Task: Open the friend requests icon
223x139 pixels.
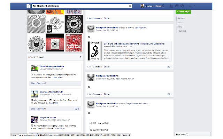Action: pyautogui.click(x=171, y=6)
